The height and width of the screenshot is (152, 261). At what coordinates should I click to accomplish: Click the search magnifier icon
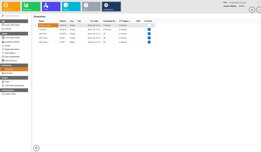click(x=2, y=16)
